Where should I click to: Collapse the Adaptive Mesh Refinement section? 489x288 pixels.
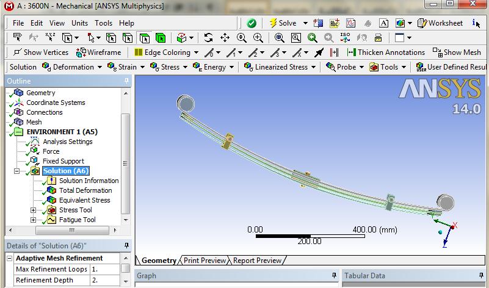[10, 258]
